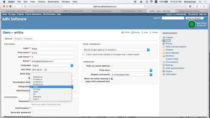Switch to Groups tab
Image resolution: width=210 pixels, height=118 pixels.
coord(18,39)
